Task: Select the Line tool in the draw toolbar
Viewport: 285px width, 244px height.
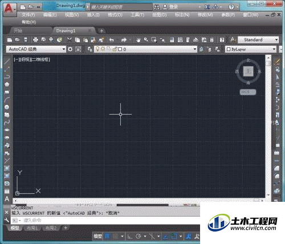Action: (x=7, y=62)
